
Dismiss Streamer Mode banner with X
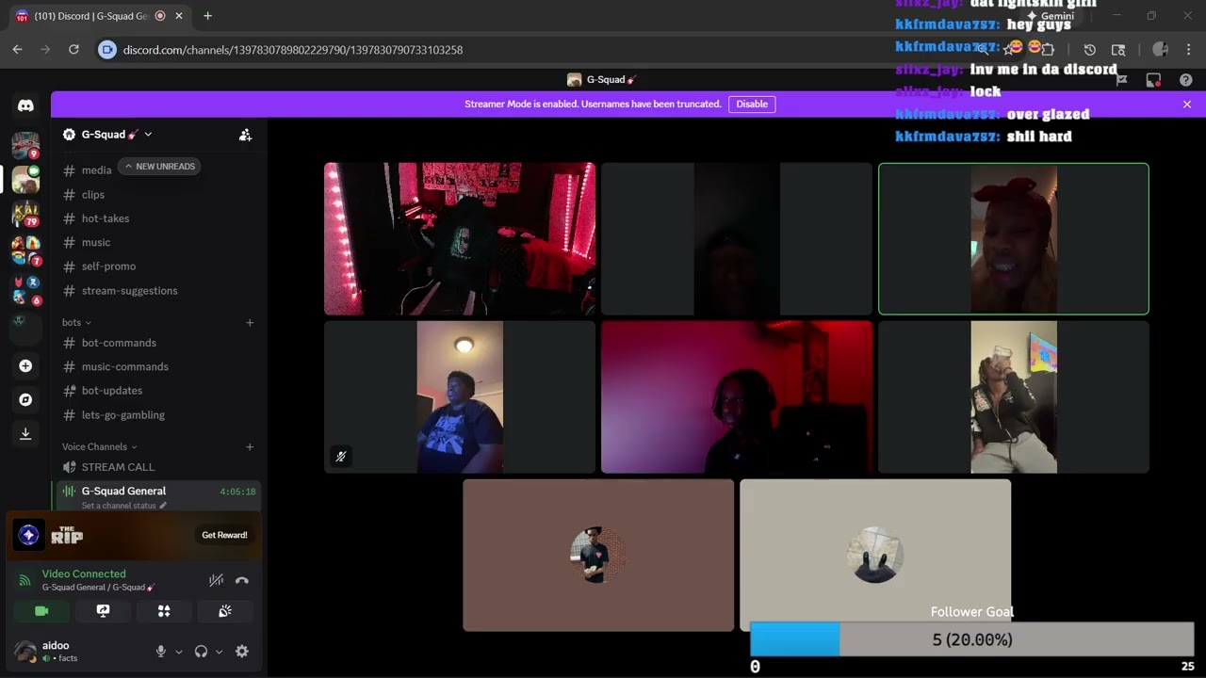tap(1187, 105)
